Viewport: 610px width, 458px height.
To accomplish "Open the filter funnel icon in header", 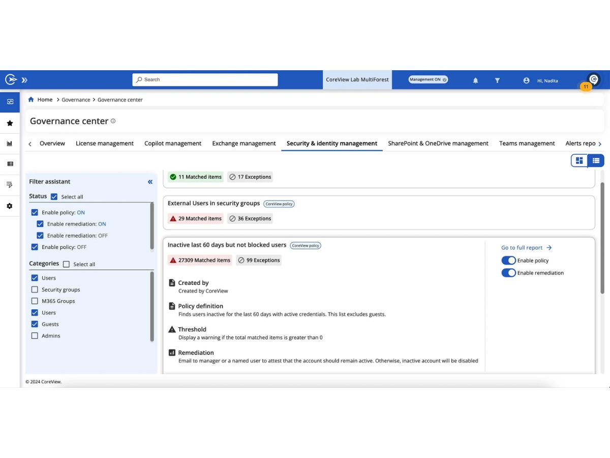I will (498, 80).
